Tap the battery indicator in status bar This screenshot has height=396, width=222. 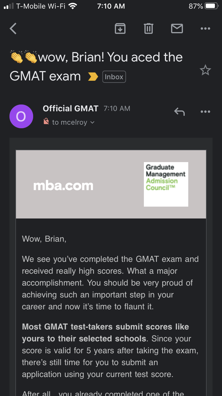[211, 6]
